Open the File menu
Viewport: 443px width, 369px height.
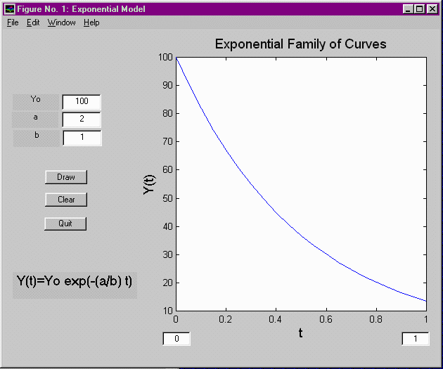pos(13,22)
